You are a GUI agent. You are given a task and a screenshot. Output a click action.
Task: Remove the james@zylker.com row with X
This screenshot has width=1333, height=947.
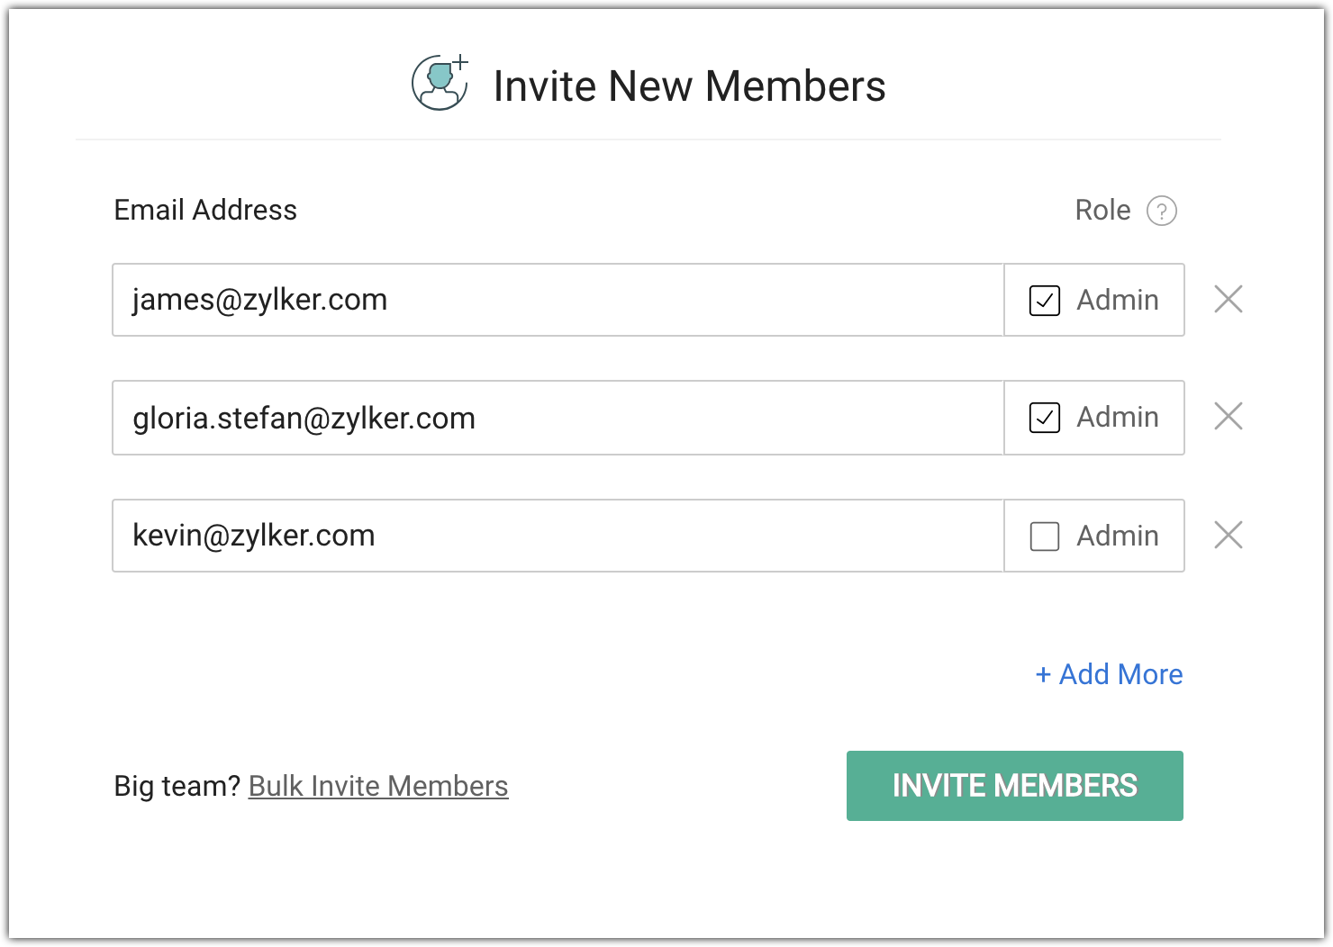1228,299
